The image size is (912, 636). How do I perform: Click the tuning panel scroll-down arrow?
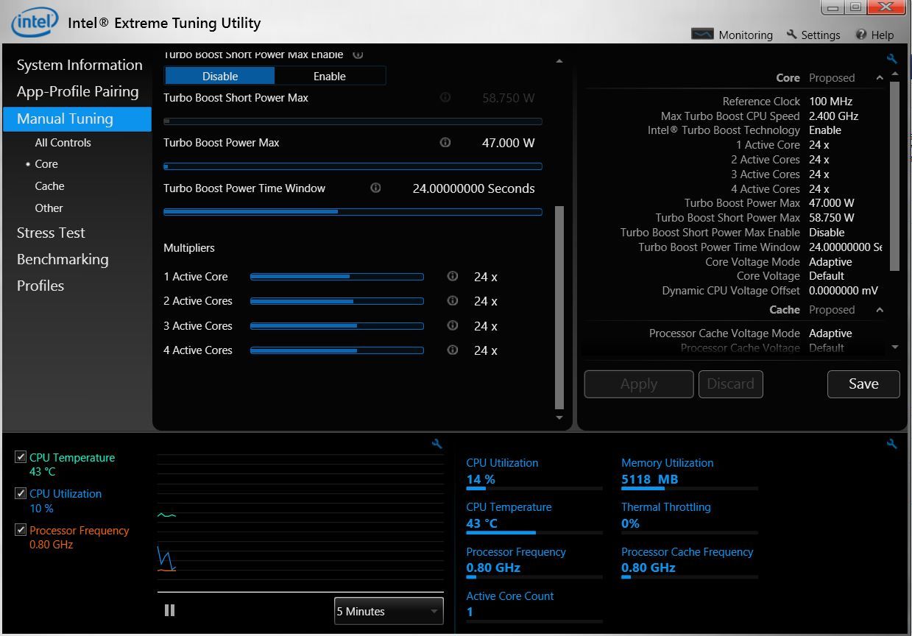(559, 418)
